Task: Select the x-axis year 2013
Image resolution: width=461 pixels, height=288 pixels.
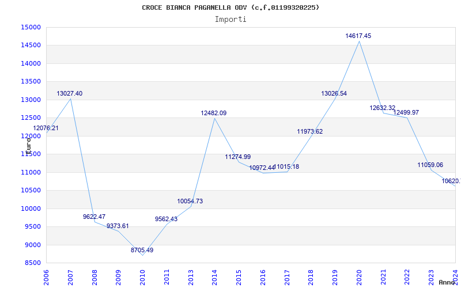Action: point(191,278)
